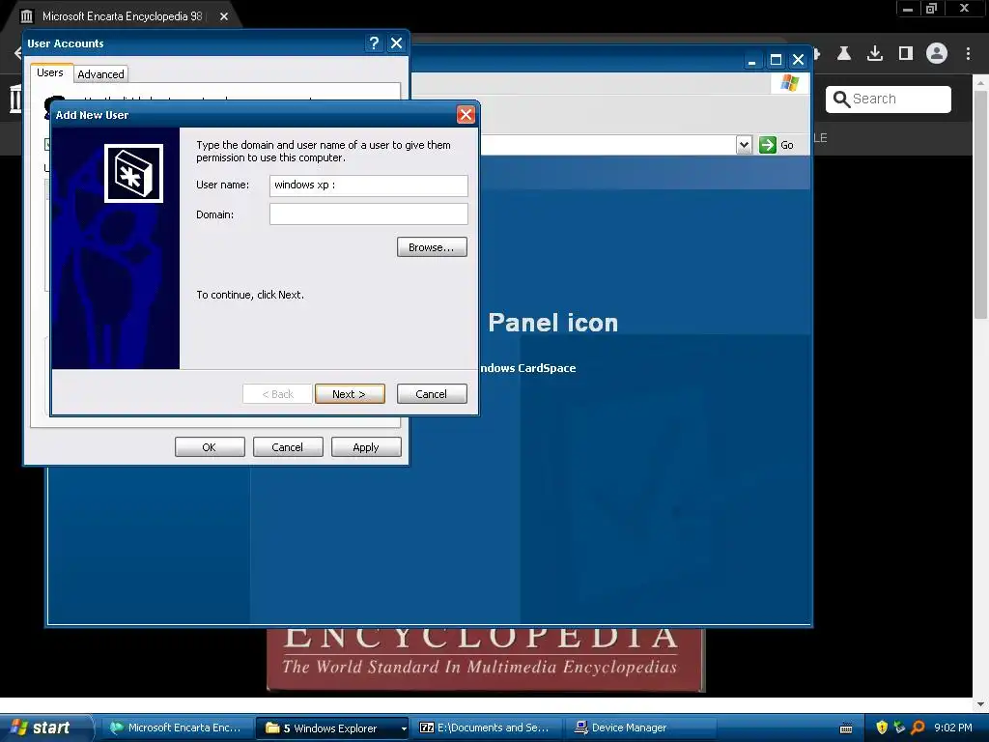
Task: Click Cancel in the User Accounts window
Action: click(x=288, y=446)
